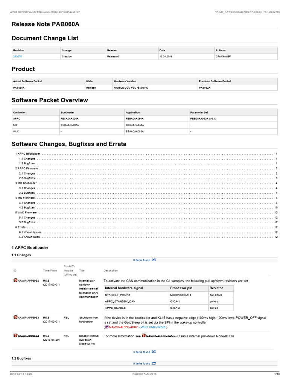289x386 pixels.
Task: Select hardware version MOBILE DCU PSU -B and -C
Action: (131, 87)
